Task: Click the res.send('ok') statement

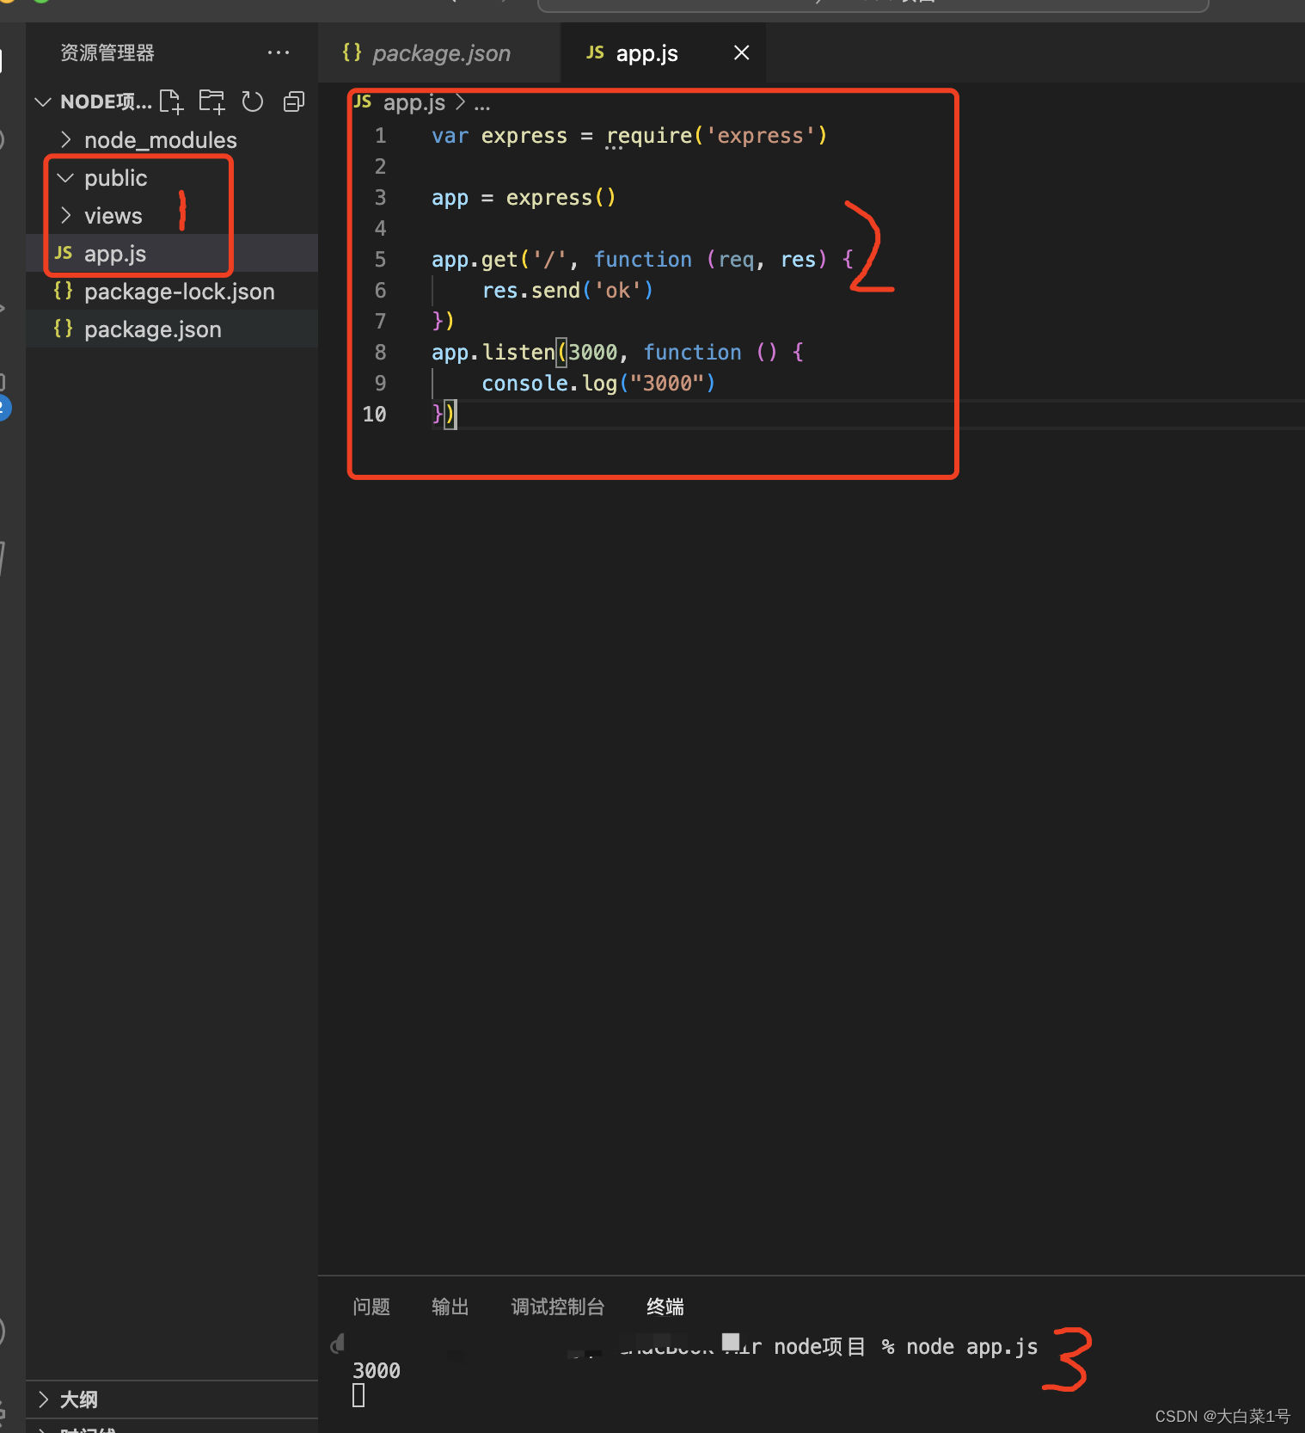Action: tap(567, 291)
